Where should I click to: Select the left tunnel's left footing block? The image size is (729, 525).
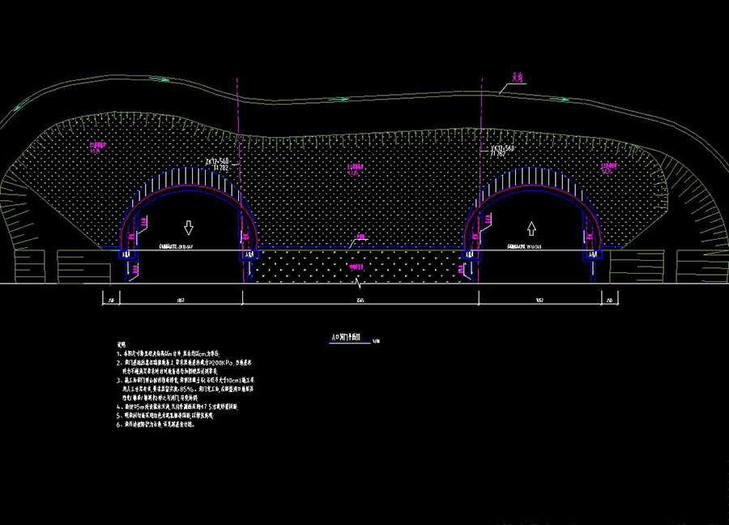pyautogui.click(x=126, y=254)
